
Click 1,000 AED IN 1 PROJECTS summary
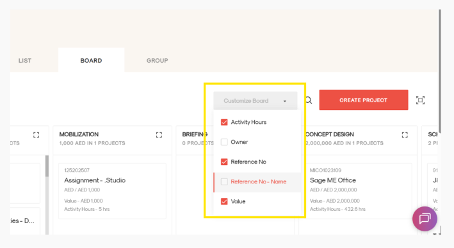tap(92, 143)
